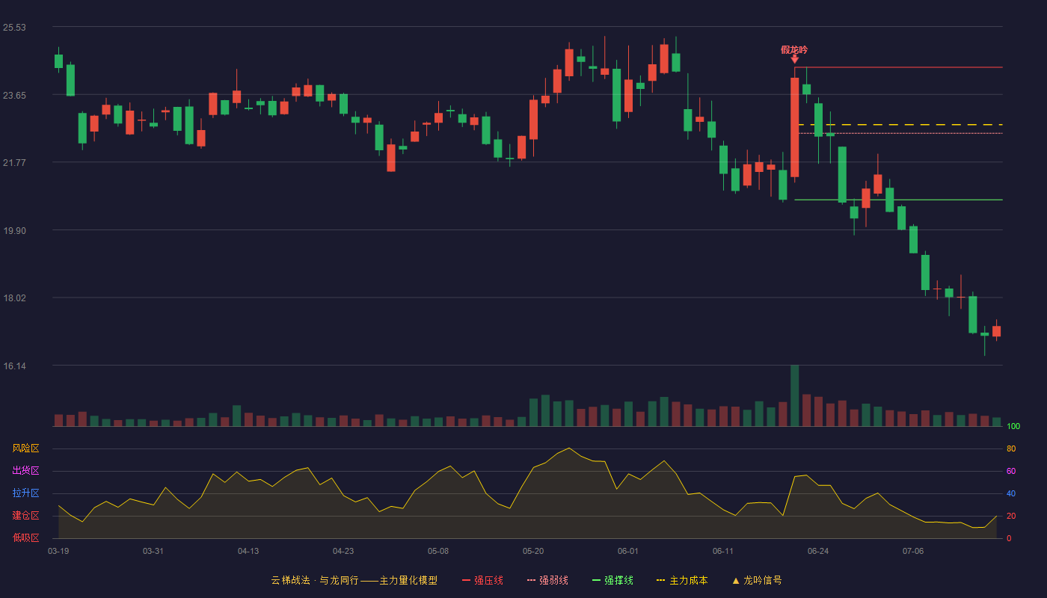Click the red horizontal strong pressure line

click(898, 67)
